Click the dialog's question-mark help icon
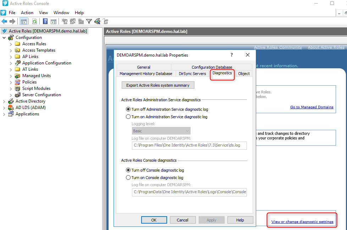Screen dimensions: 347x230 [231, 55]
